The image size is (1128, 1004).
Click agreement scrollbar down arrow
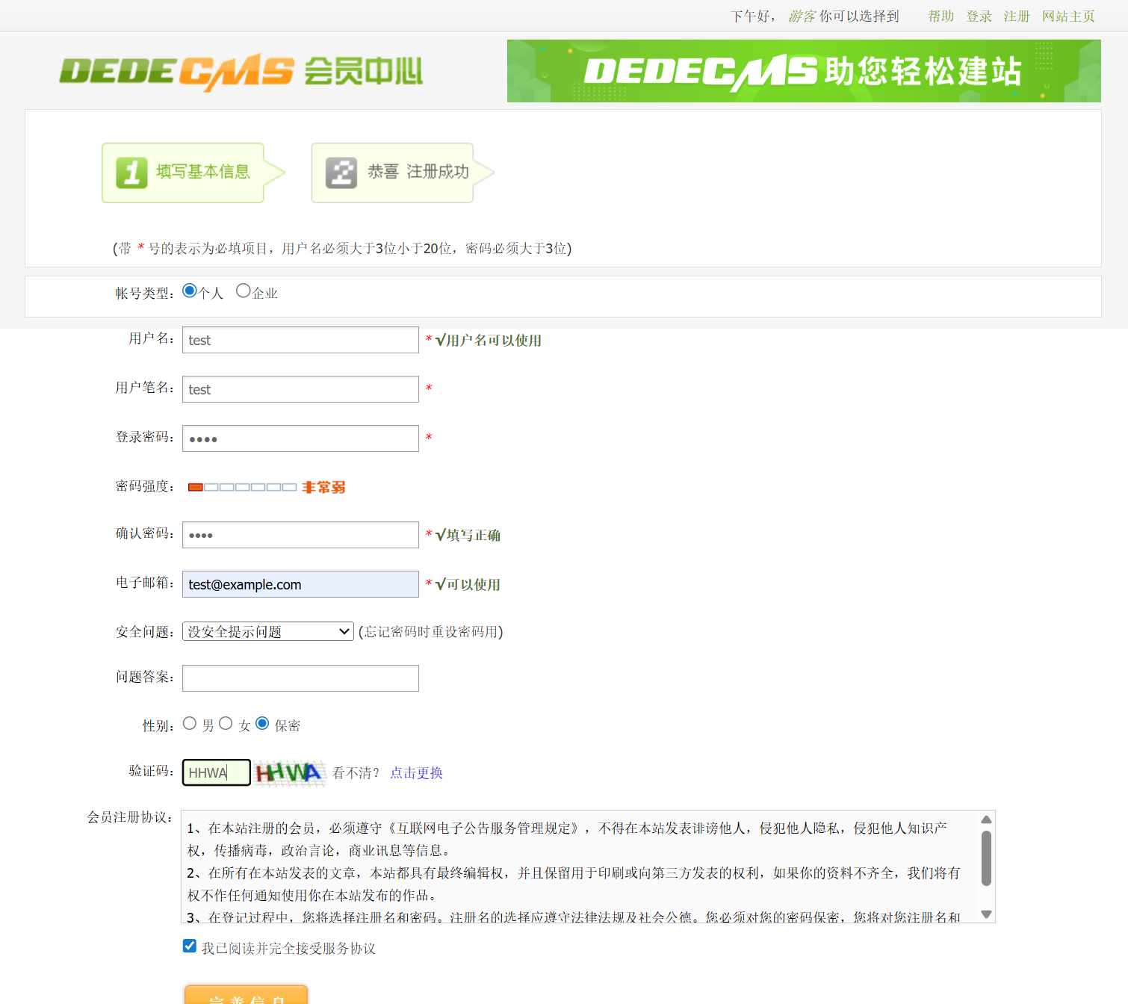tap(986, 914)
